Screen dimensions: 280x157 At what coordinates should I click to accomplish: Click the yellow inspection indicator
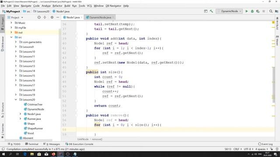point(273,22)
